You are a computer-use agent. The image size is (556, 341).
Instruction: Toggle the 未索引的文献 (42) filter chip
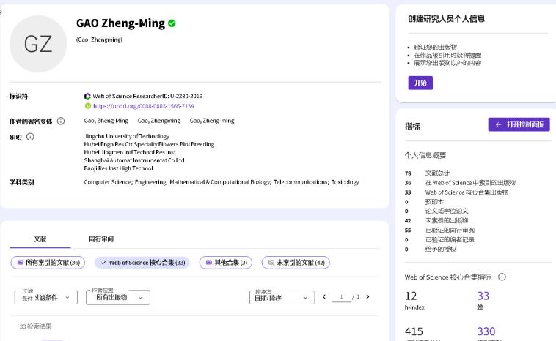tap(296, 263)
